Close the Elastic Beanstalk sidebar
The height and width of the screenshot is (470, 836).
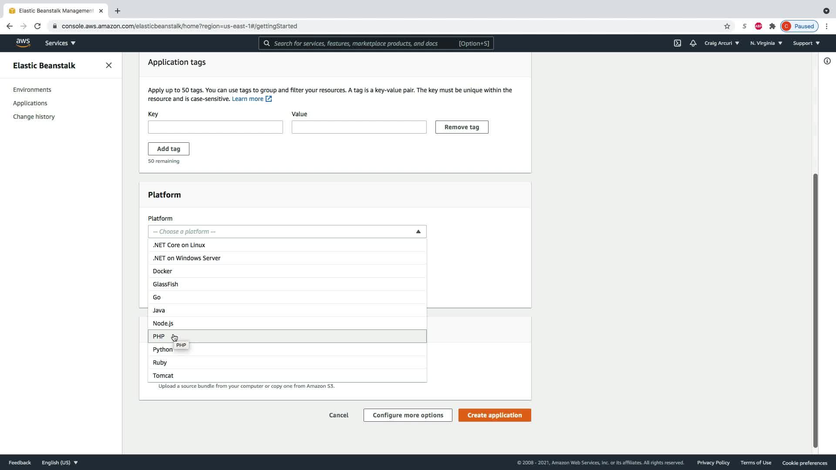click(x=108, y=65)
